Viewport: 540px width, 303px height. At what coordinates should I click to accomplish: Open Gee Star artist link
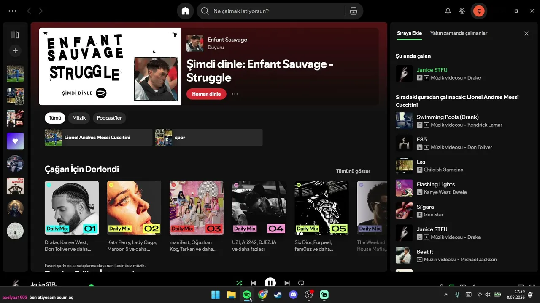[x=434, y=215]
